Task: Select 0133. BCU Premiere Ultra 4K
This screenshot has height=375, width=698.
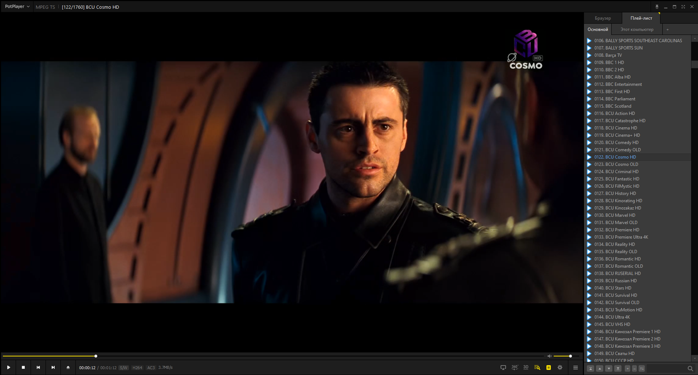Action: coord(638,237)
